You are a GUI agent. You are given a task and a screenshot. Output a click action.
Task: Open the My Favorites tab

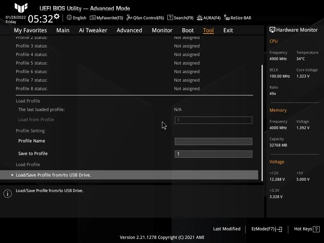coord(30,30)
